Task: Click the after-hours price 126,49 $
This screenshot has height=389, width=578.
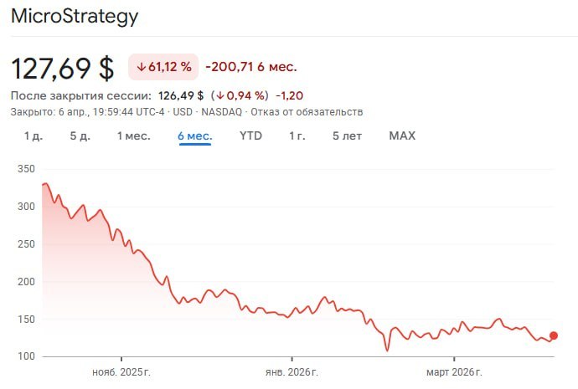Action: [x=181, y=95]
